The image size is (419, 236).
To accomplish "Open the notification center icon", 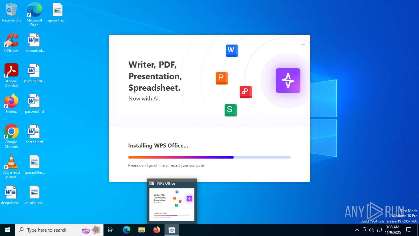I will pos(409,230).
